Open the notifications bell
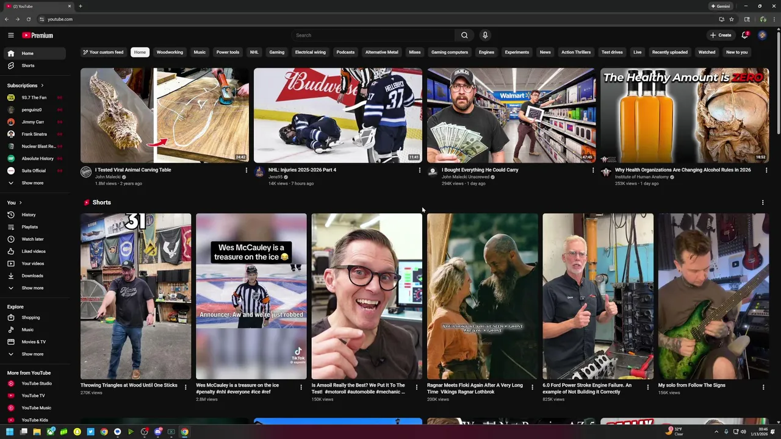The width and height of the screenshot is (781, 439). [745, 35]
